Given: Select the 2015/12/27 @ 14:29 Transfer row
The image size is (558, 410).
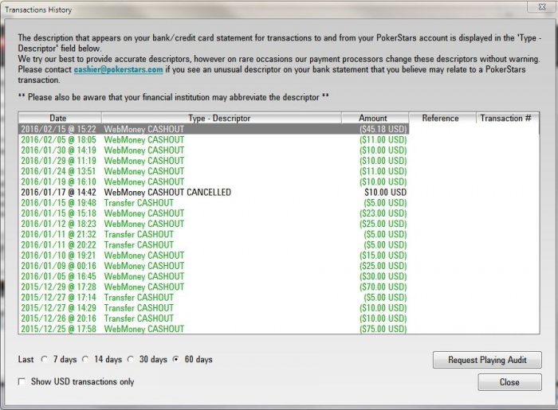Looking at the screenshot, I should pyautogui.click(x=213, y=307).
